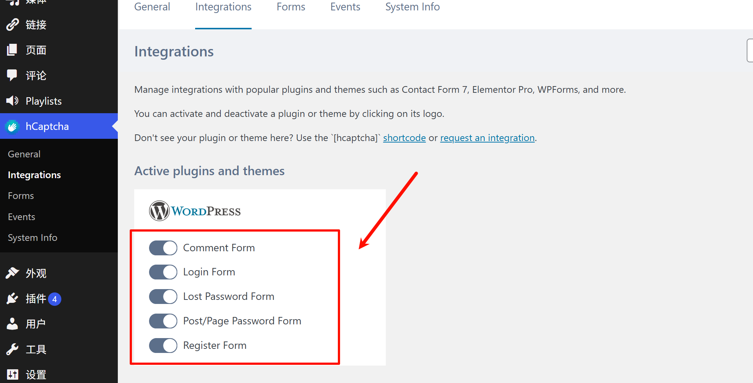Viewport: 753px width, 383px height.
Task: Turn off Lost Password Form toggle
Action: click(x=163, y=297)
